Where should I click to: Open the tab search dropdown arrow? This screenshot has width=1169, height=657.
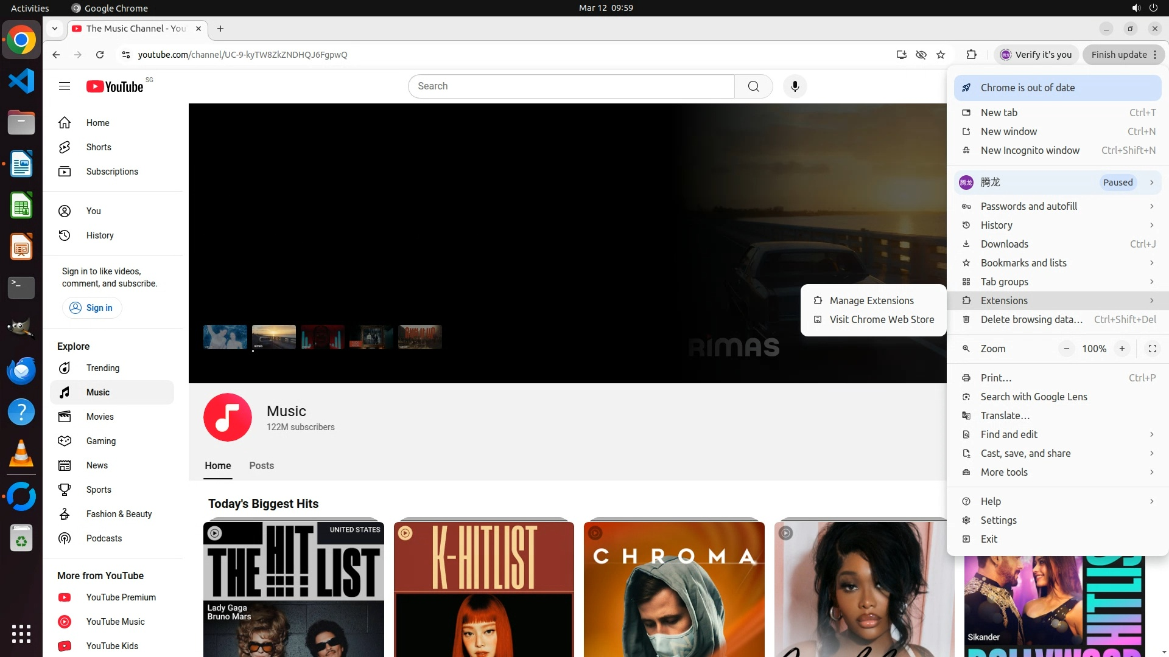coord(55,29)
